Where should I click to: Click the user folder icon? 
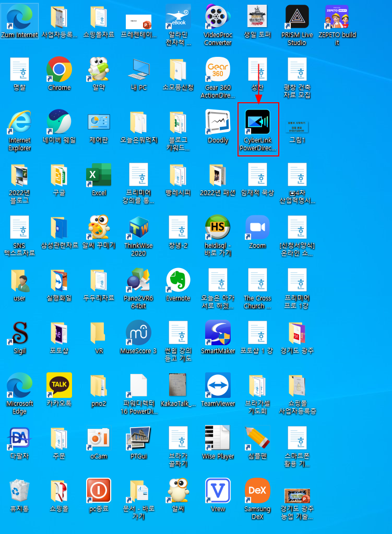pyautogui.click(x=19, y=280)
